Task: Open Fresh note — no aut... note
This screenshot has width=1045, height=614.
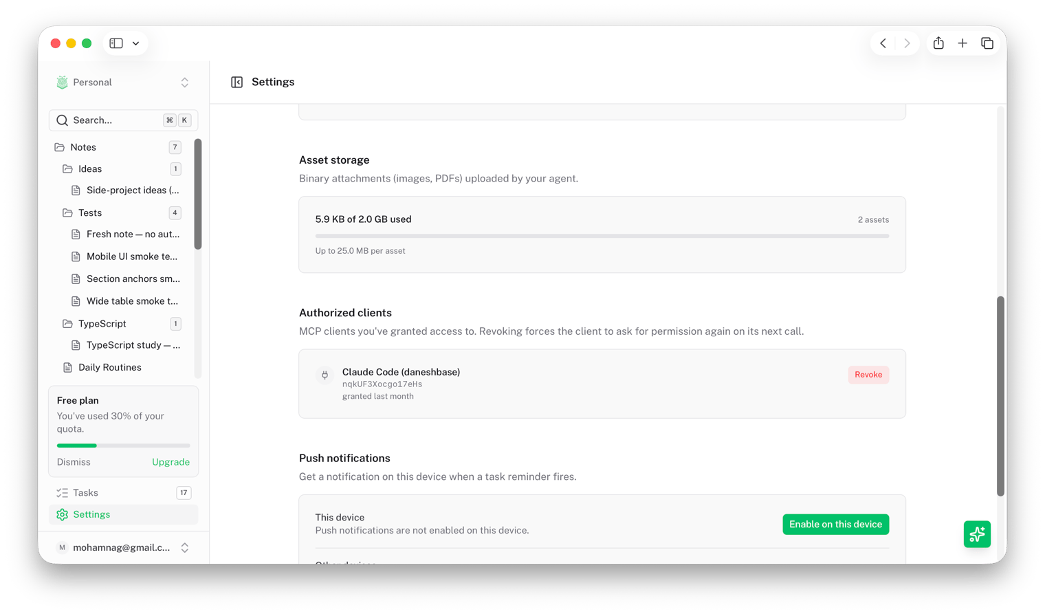Action: 126,234
